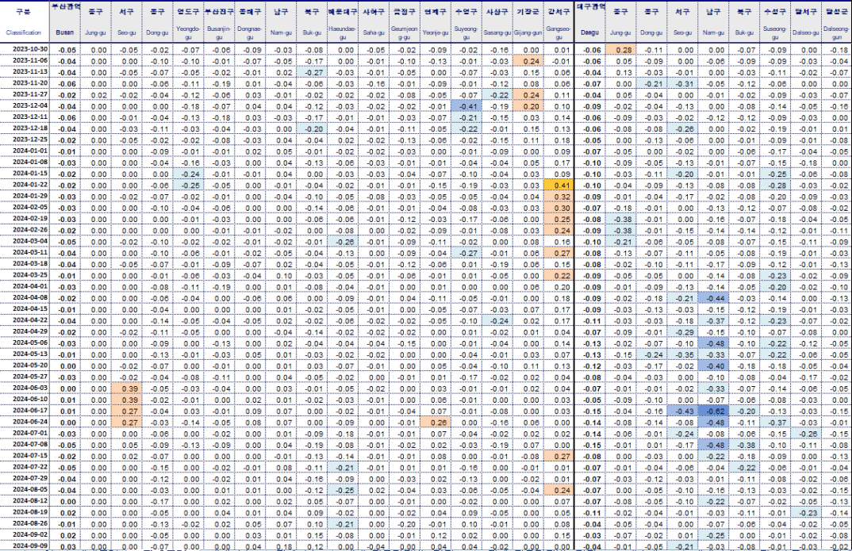Click the blue -0.27 cell in the 2023-11-13 row
This screenshot has width=852, height=551.
[x=312, y=73]
